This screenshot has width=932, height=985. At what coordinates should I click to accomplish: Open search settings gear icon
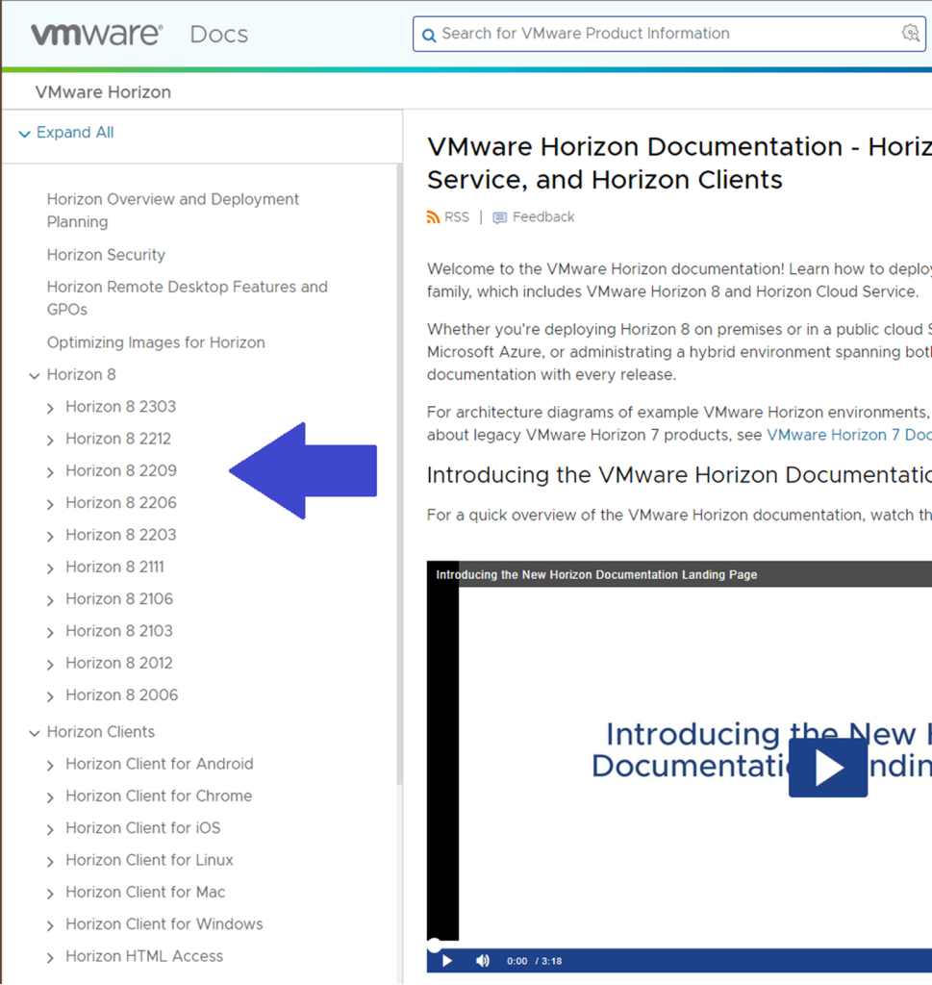click(910, 34)
